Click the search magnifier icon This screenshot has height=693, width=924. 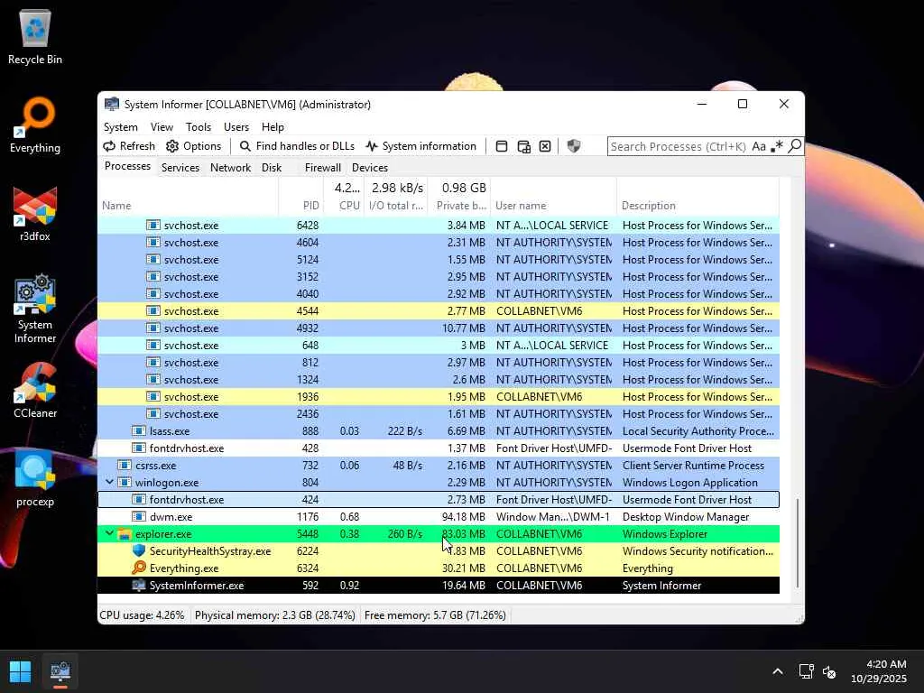click(794, 145)
